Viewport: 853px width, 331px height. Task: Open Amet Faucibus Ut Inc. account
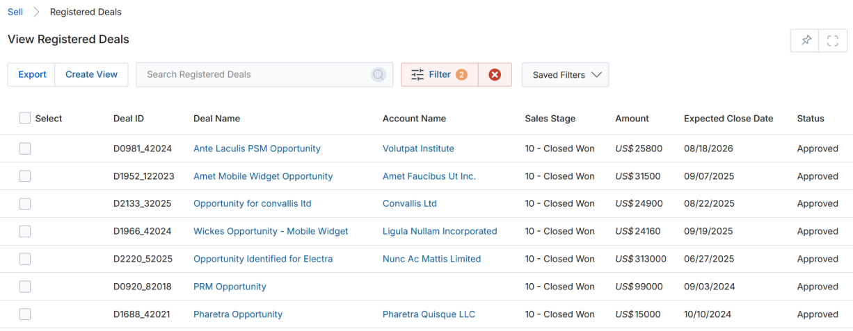click(429, 176)
